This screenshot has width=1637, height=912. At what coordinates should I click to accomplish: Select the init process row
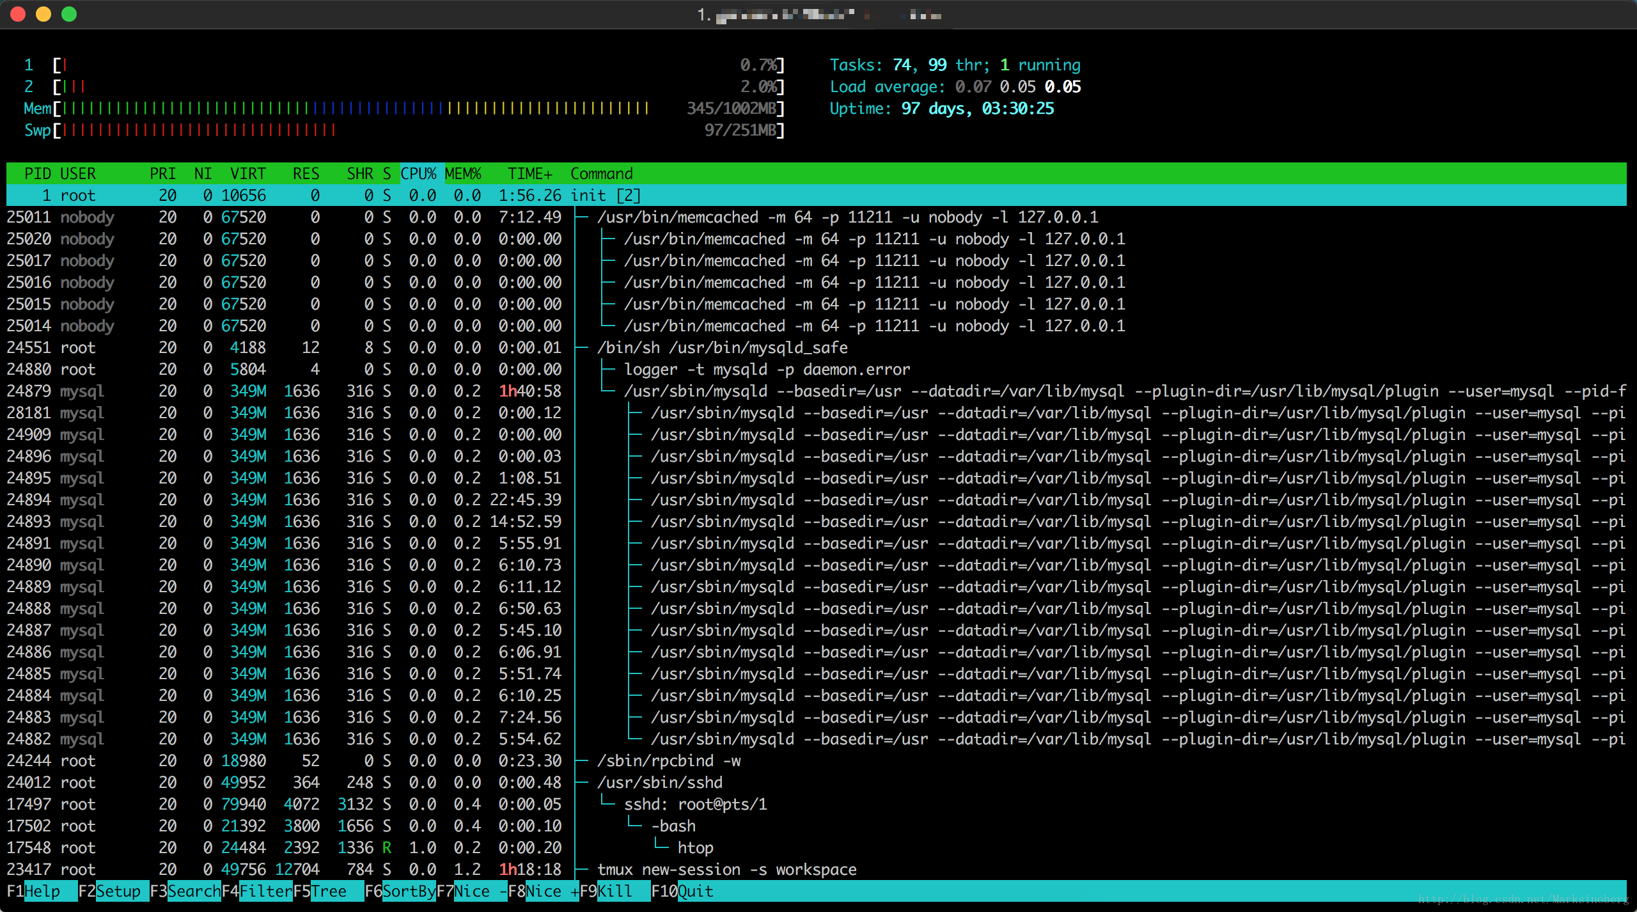(605, 195)
